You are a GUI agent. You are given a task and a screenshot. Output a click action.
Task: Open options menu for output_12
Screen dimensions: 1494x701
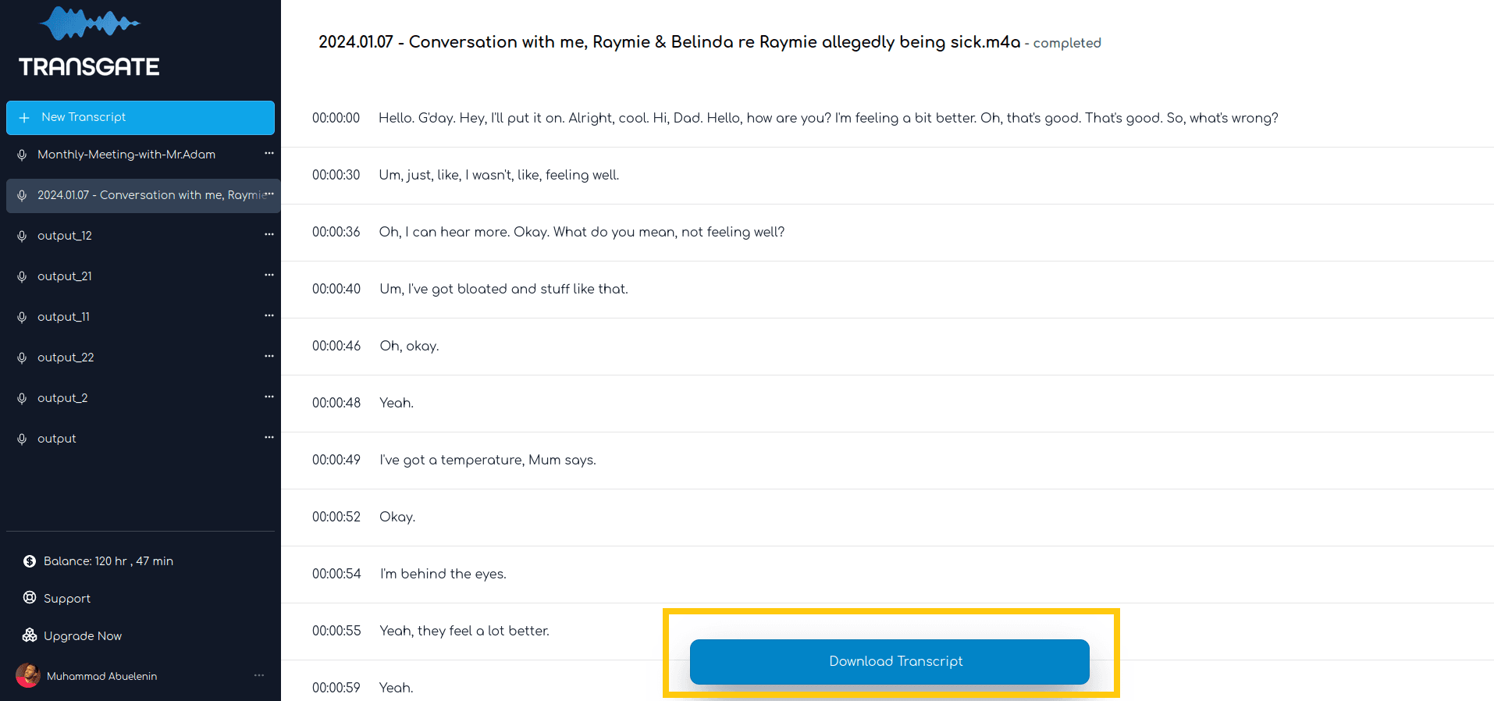pos(269,234)
